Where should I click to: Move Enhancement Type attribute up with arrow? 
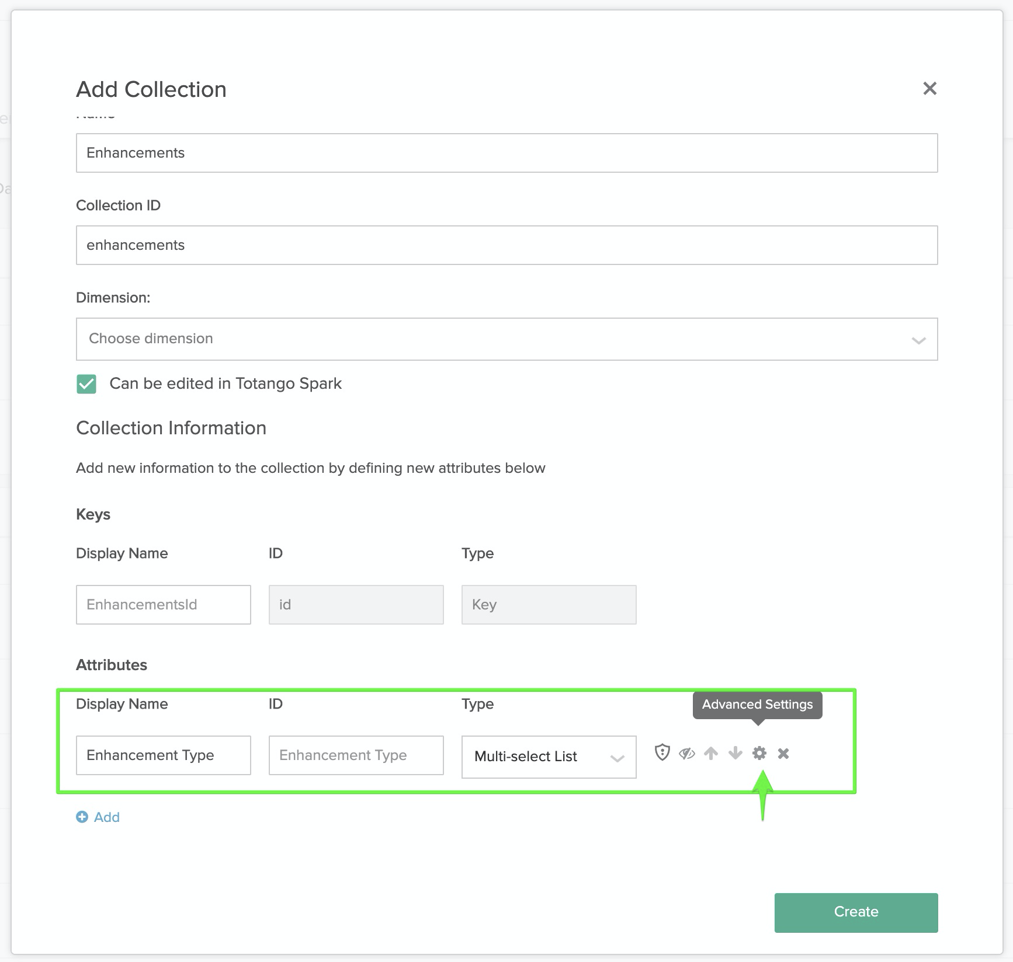[x=711, y=754]
